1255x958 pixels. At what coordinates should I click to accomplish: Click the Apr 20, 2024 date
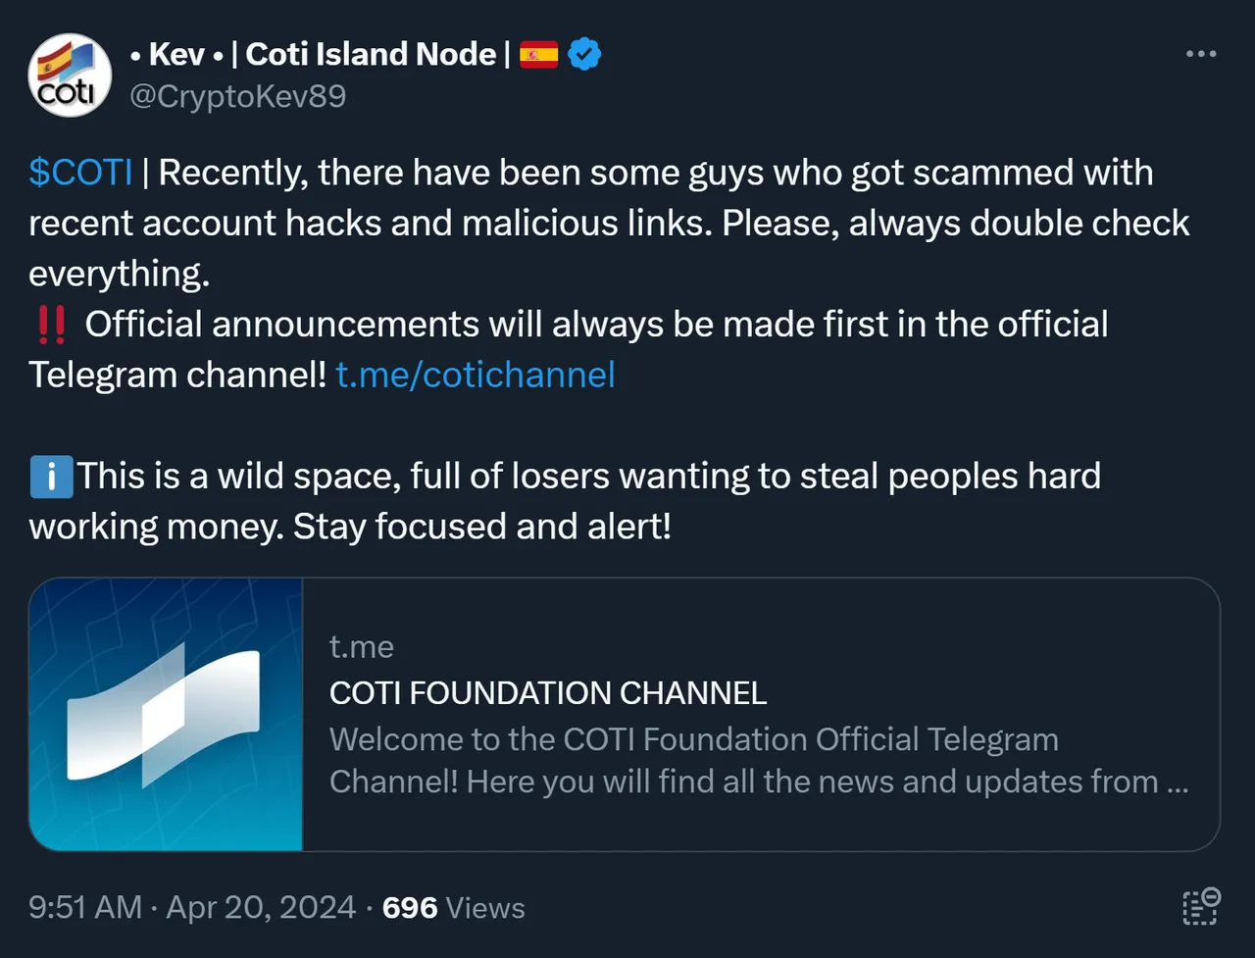(x=261, y=907)
